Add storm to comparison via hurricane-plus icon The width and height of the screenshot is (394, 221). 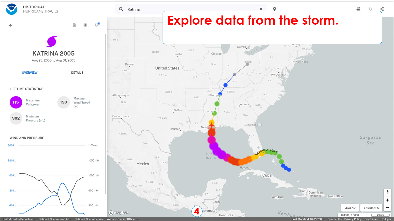coord(97,24)
